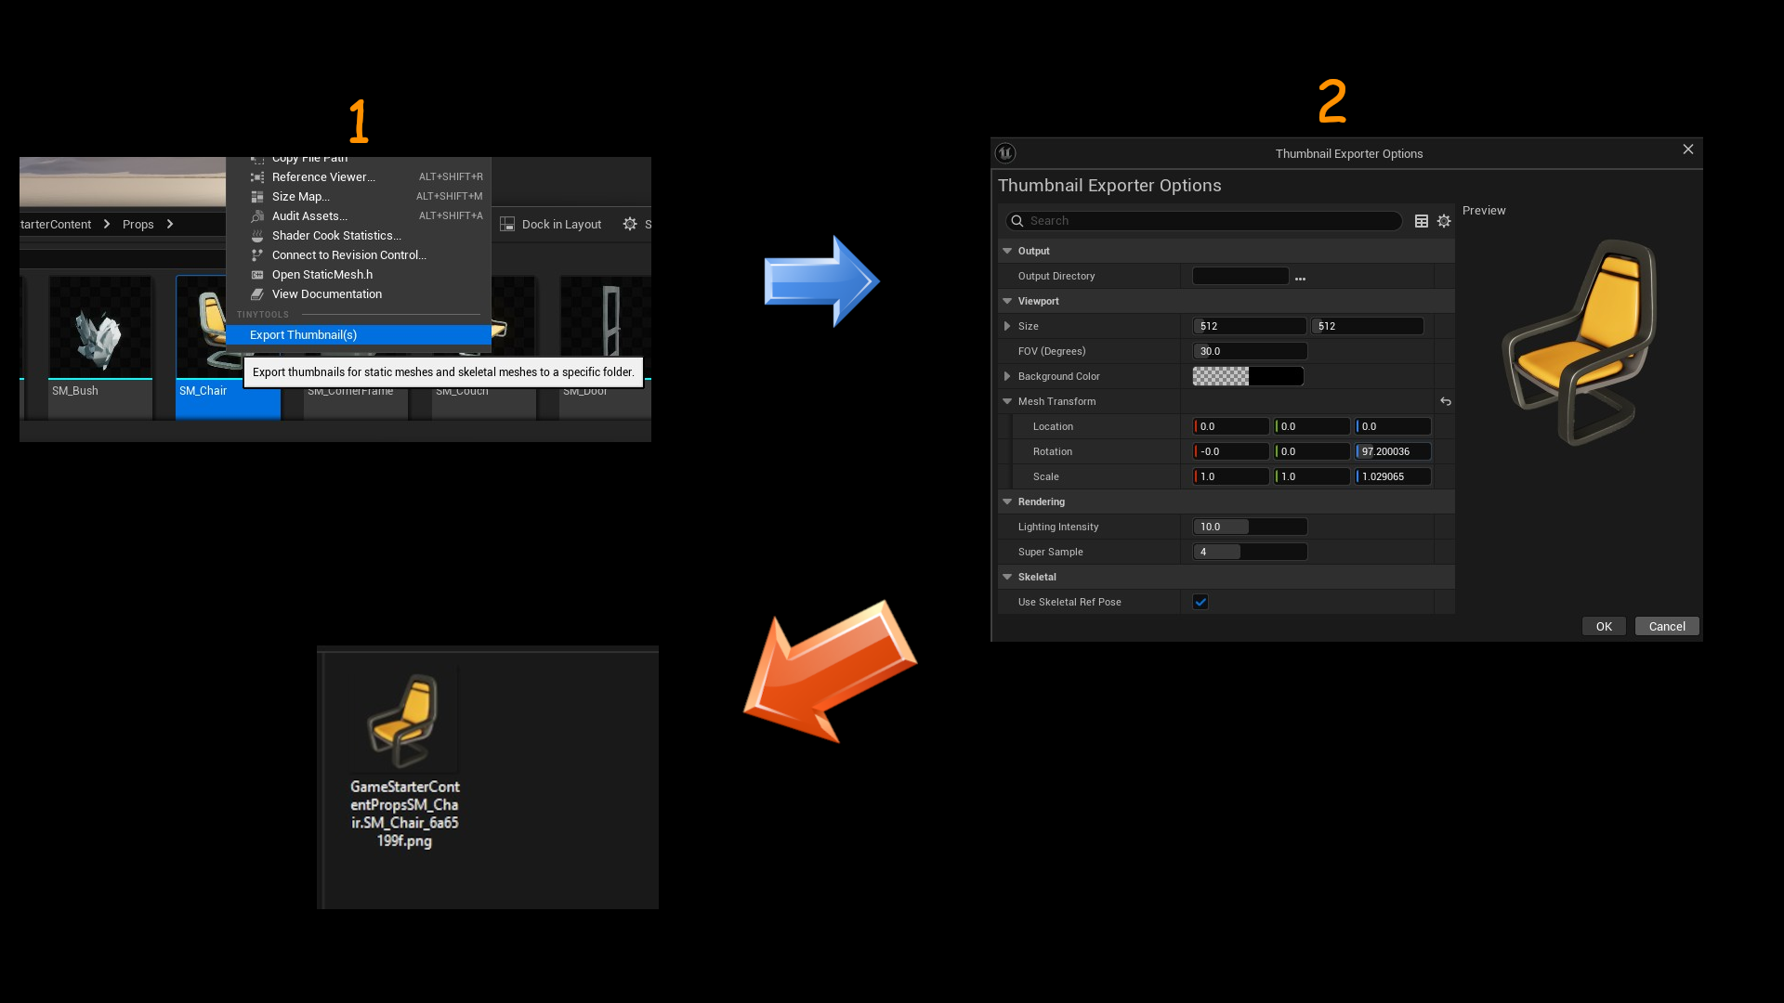This screenshot has width=1784, height=1003.
Task: Close Thumbnail Exporter Options window
Action: 1688,150
